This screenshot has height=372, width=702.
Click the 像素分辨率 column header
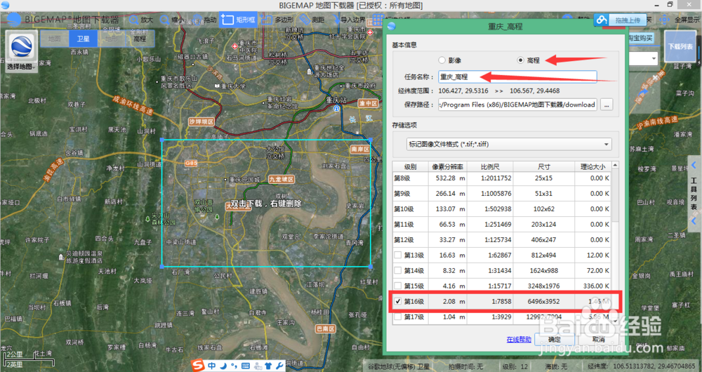pos(448,166)
